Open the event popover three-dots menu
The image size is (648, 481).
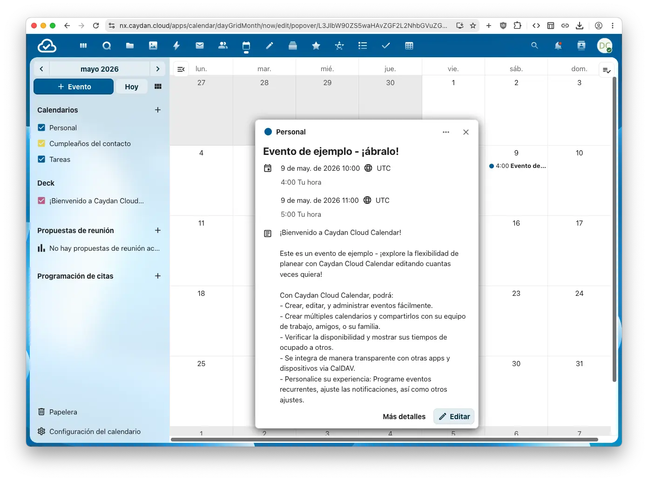point(446,132)
